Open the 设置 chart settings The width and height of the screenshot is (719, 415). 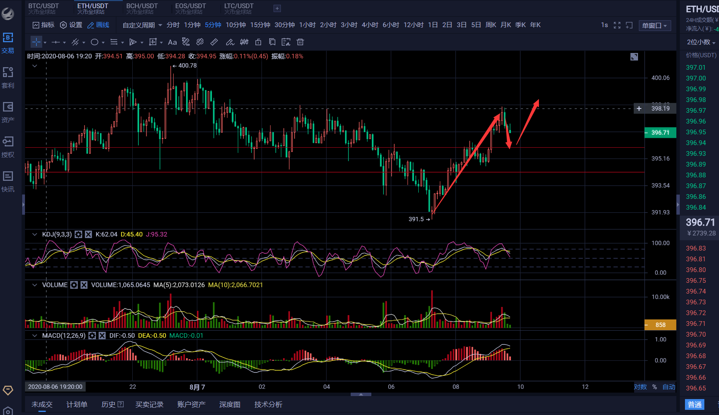tap(71, 25)
